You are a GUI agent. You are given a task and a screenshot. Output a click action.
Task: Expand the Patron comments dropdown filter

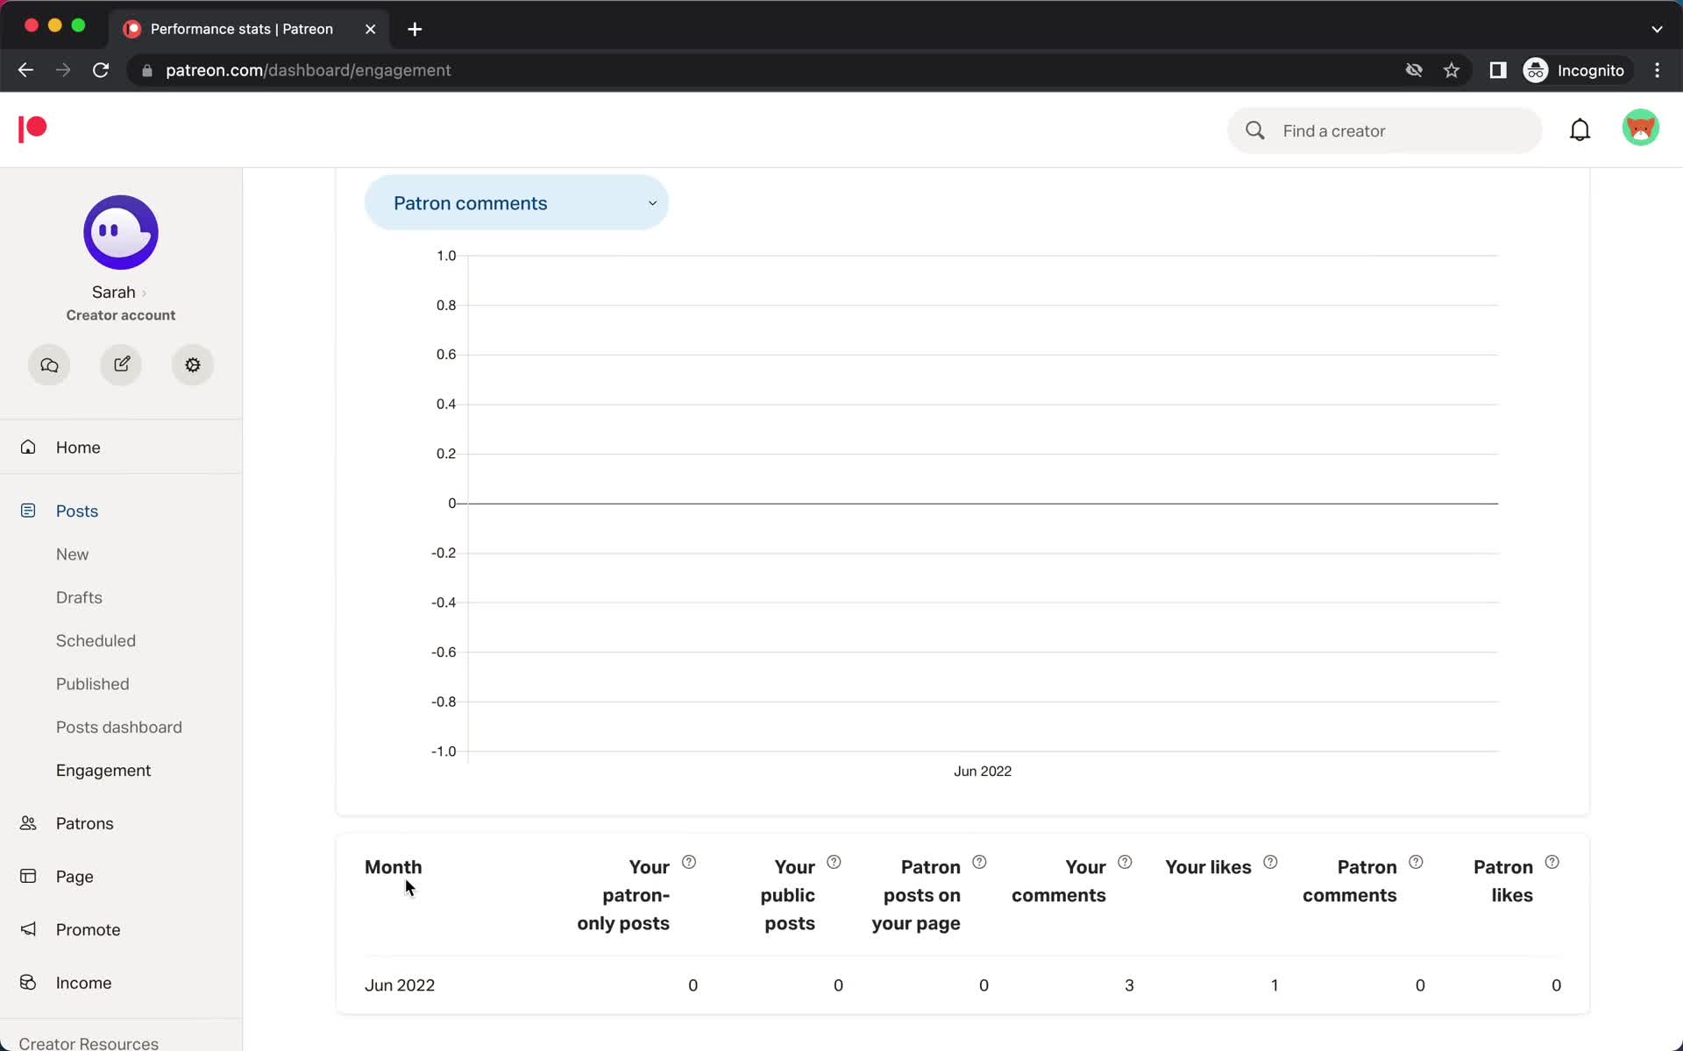(522, 203)
